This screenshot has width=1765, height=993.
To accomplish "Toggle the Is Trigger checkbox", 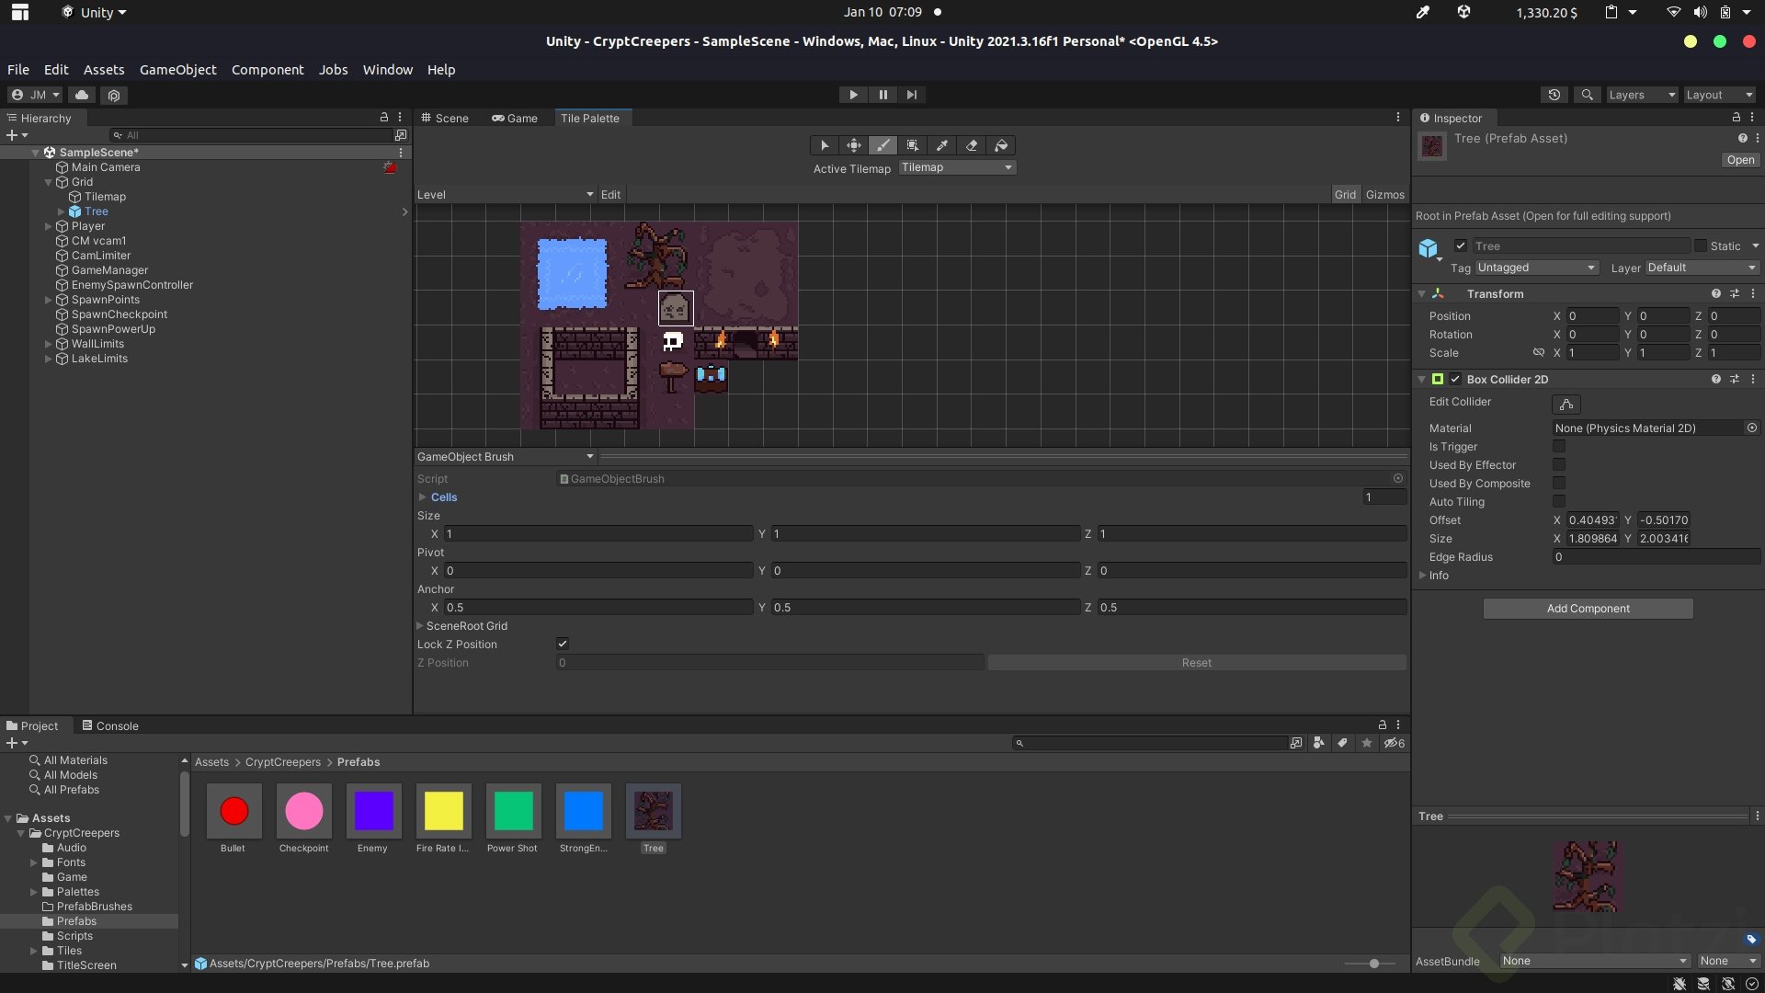I will click(1558, 447).
